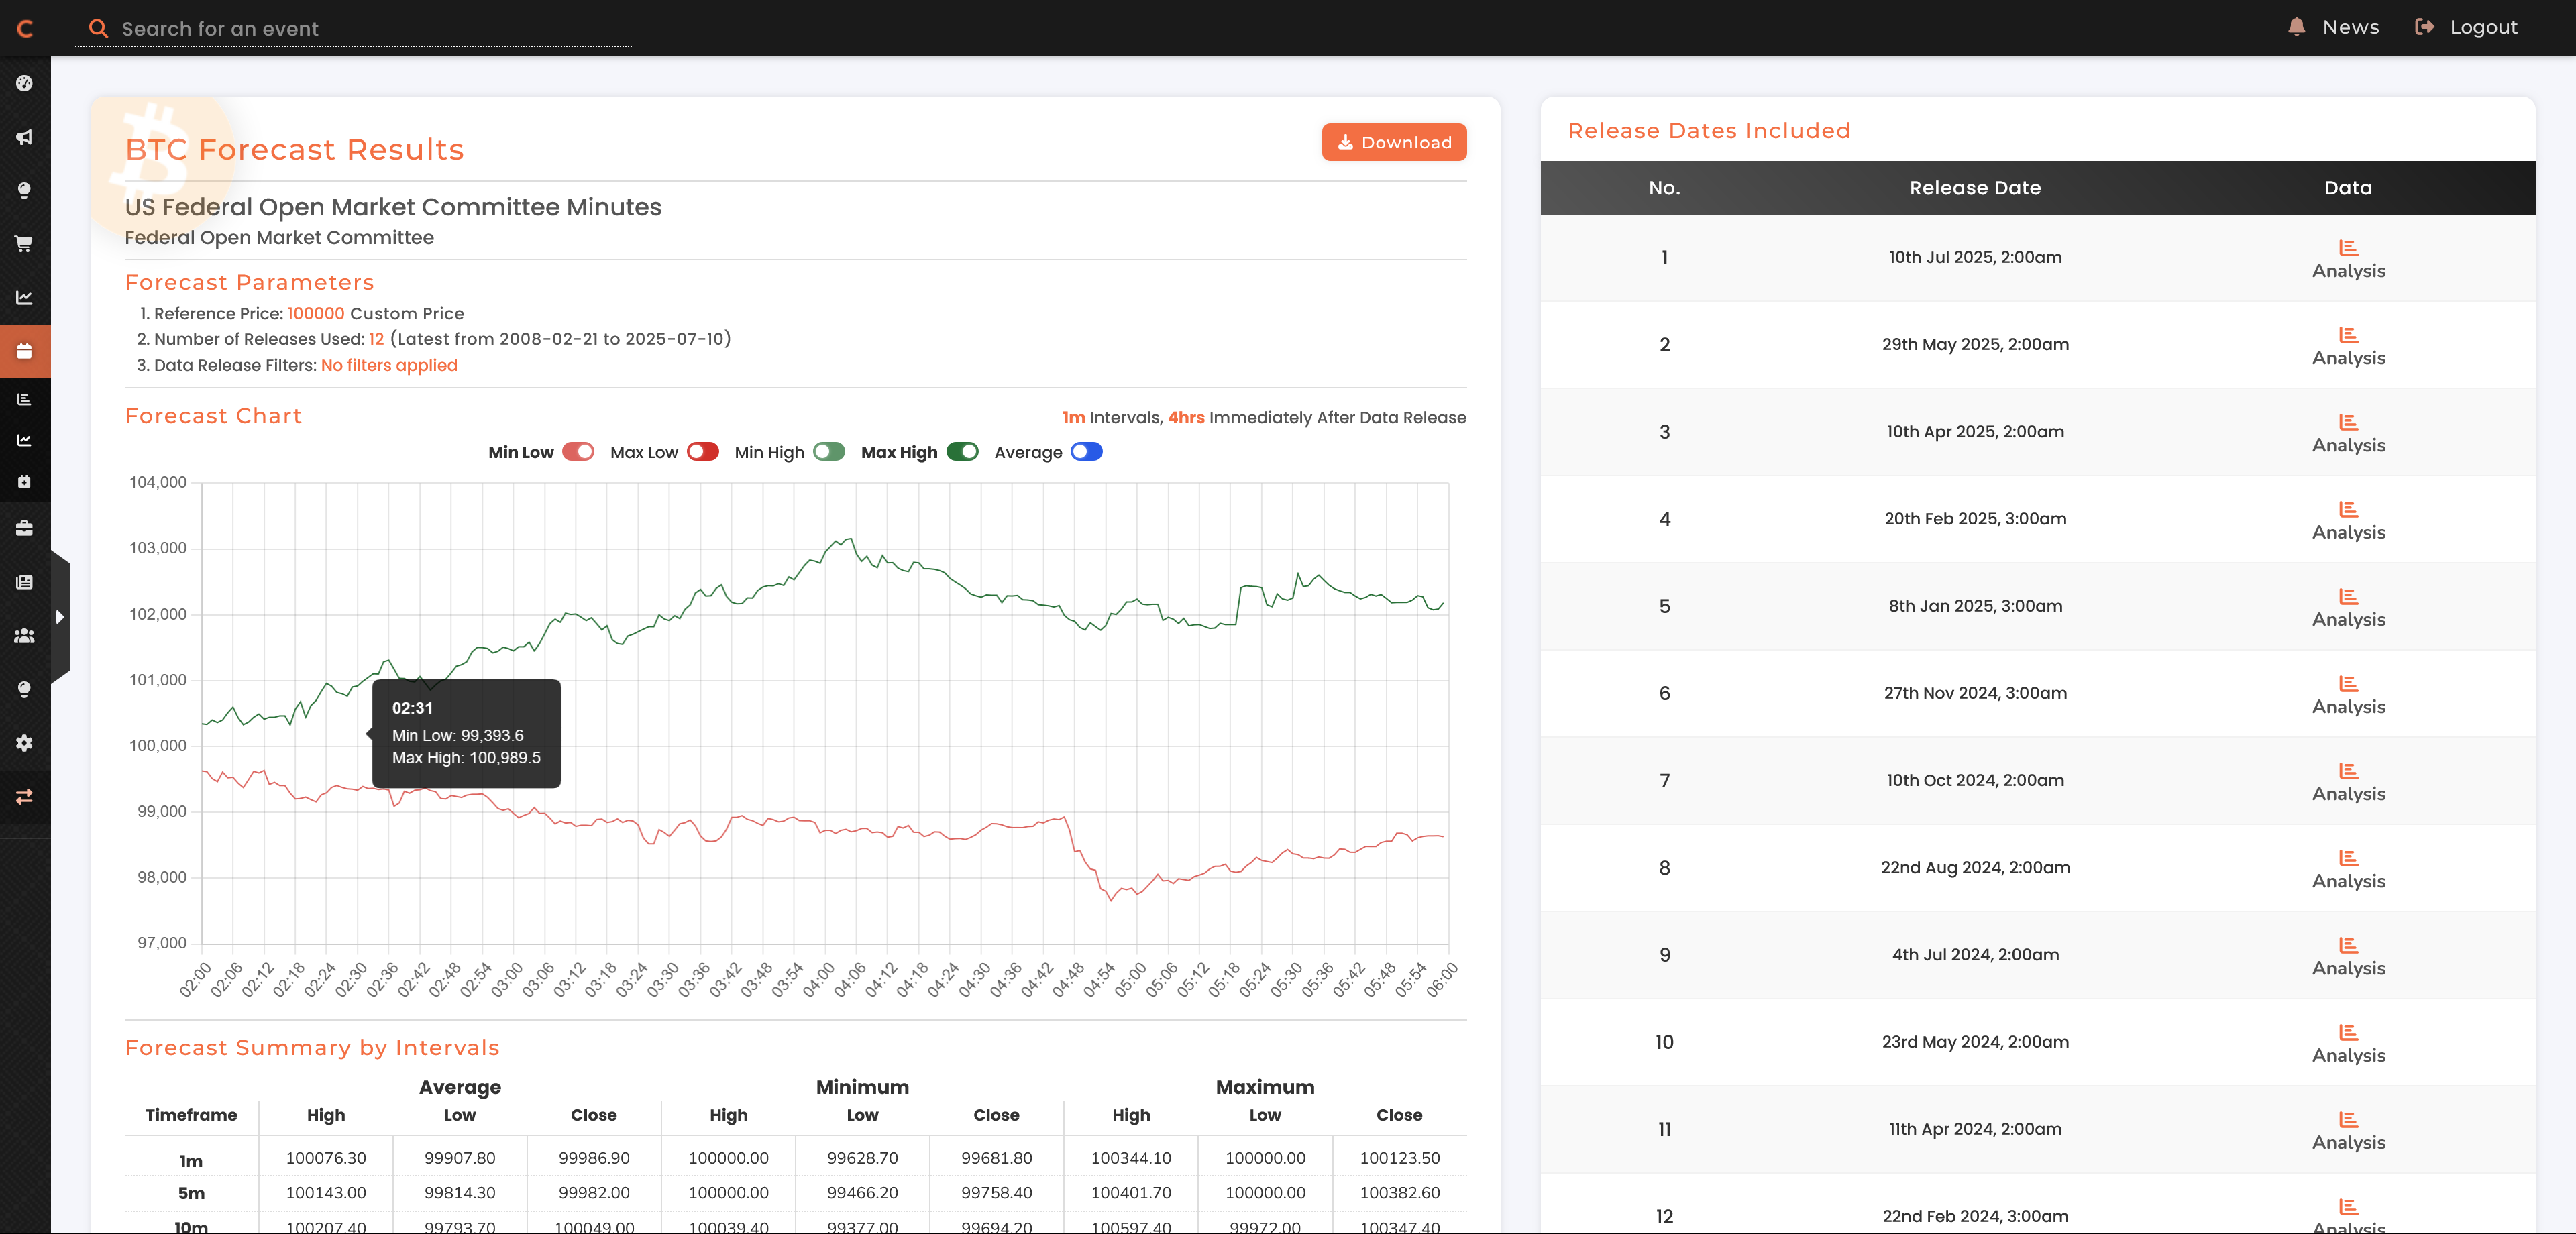Open the dashboard gauge sidebar icon
Image resolution: width=2576 pixels, height=1234 pixels.
[25, 83]
